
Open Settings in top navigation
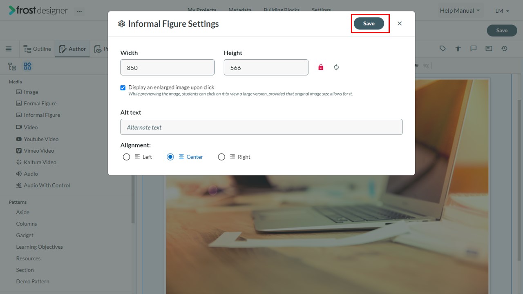[321, 10]
